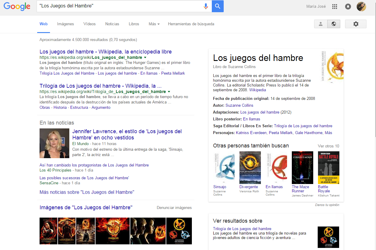Expand arrow next to Los_juegos_del_hambre URL
The width and height of the screenshot is (376, 250).
pos(145,57)
